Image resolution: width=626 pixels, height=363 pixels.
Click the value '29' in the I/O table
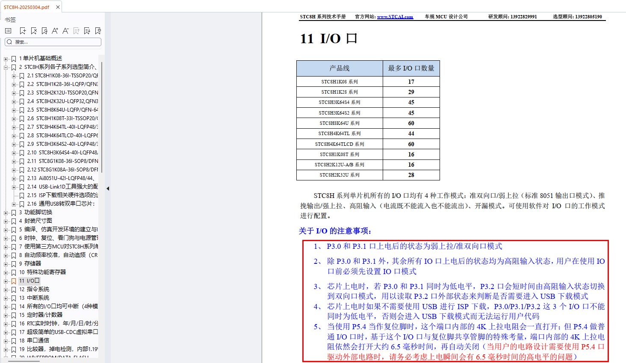[411, 92]
